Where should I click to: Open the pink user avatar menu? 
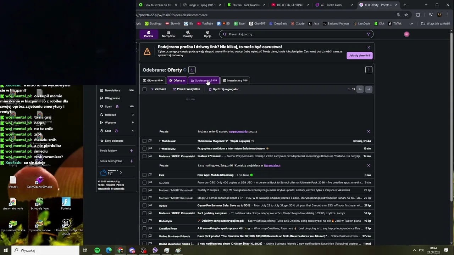pyautogui.click(x=406, y=34)
